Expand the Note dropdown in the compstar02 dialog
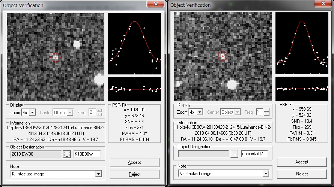 point(266,174)
